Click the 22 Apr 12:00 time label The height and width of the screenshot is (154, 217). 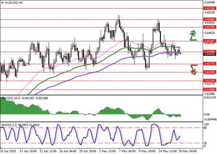pos(48,151)
